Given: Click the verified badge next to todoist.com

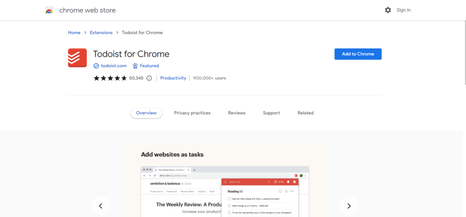Looking at the screenshot, I should (96, 66).
